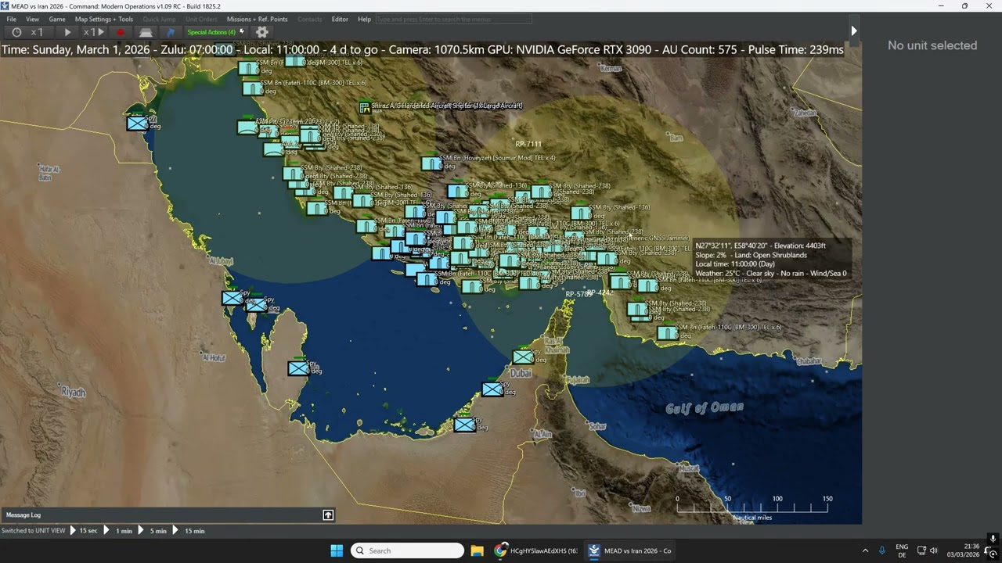The height and width of the screenshot is (563, 1002).
Task: Open the View menu
Action: pyautogui.click(x=33, y=19)
